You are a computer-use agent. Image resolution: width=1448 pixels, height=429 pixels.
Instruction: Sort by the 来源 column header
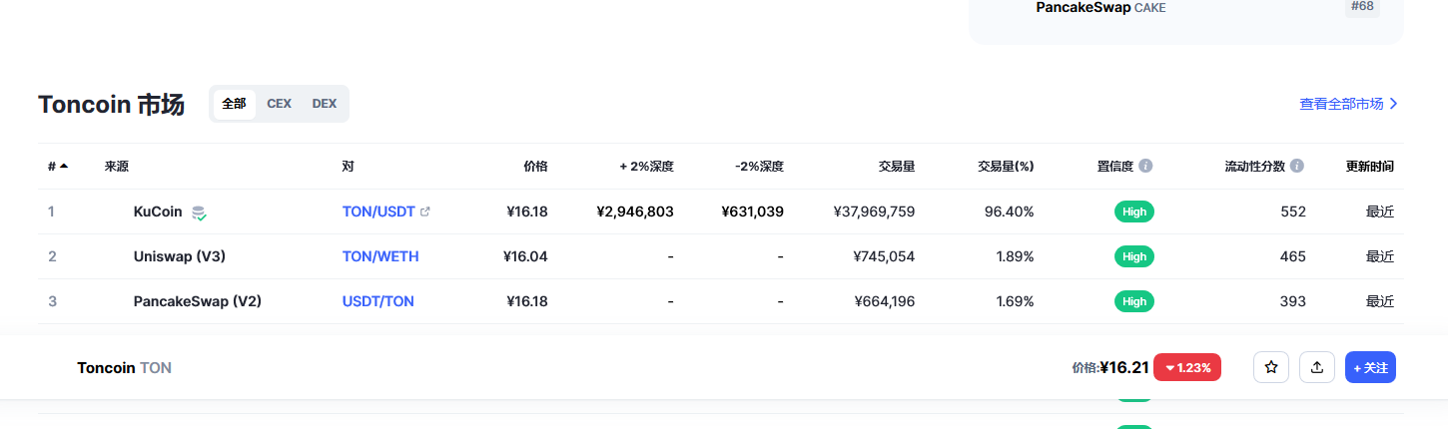(117, 166)
